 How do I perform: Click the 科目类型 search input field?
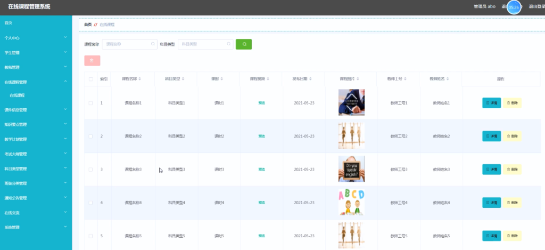pyautogui.click(x=205, y=44)
